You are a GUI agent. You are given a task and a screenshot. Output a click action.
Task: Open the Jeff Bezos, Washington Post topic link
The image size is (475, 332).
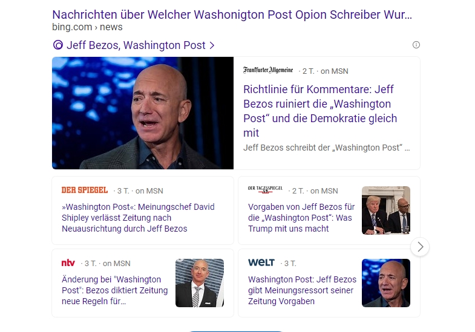136,45
